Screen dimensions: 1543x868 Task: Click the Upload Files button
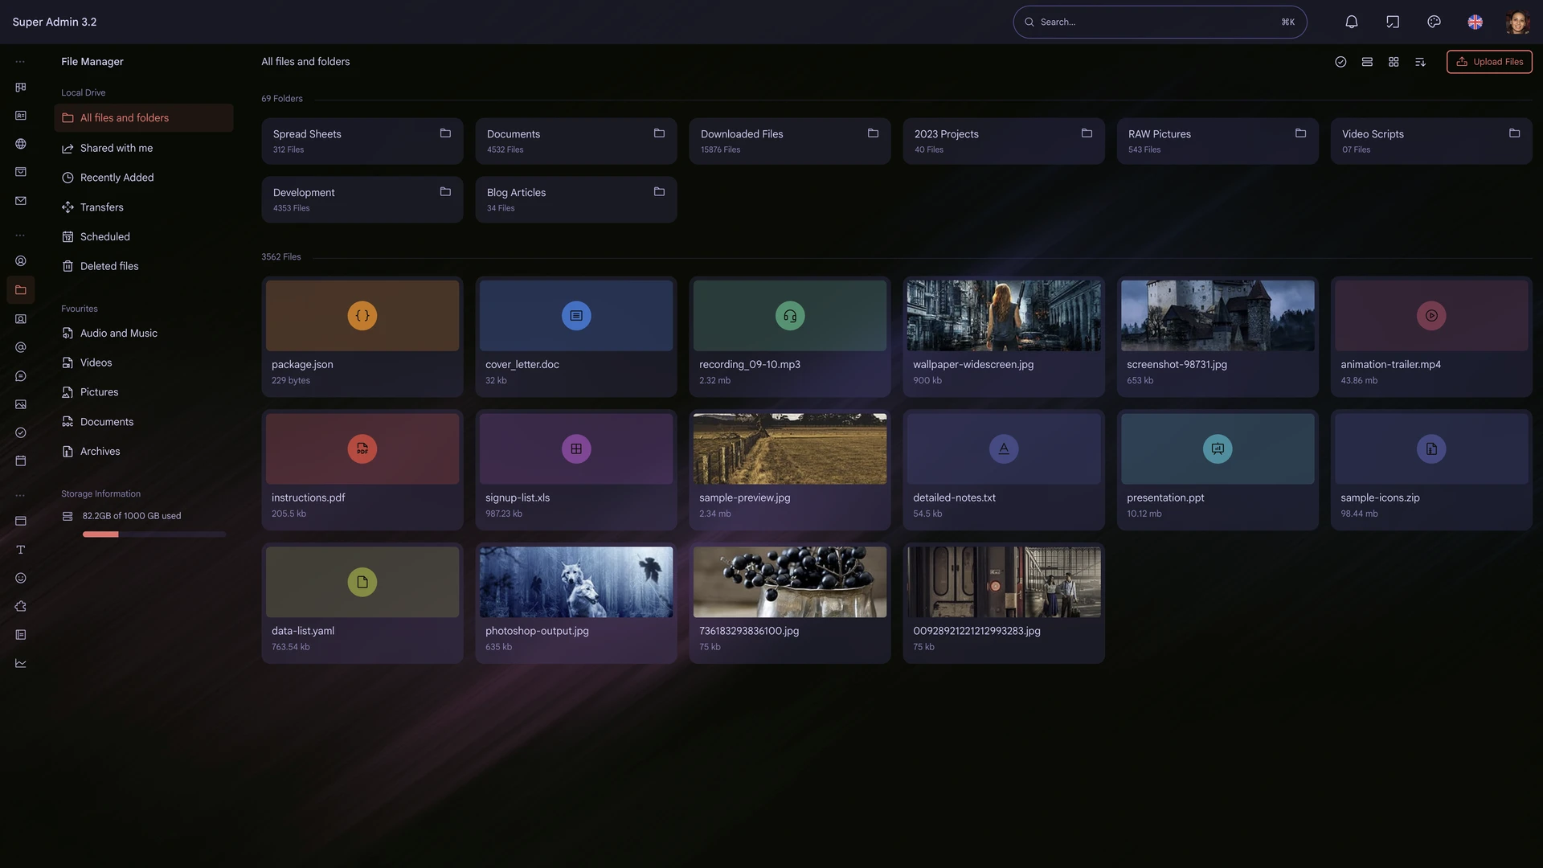1489,62
